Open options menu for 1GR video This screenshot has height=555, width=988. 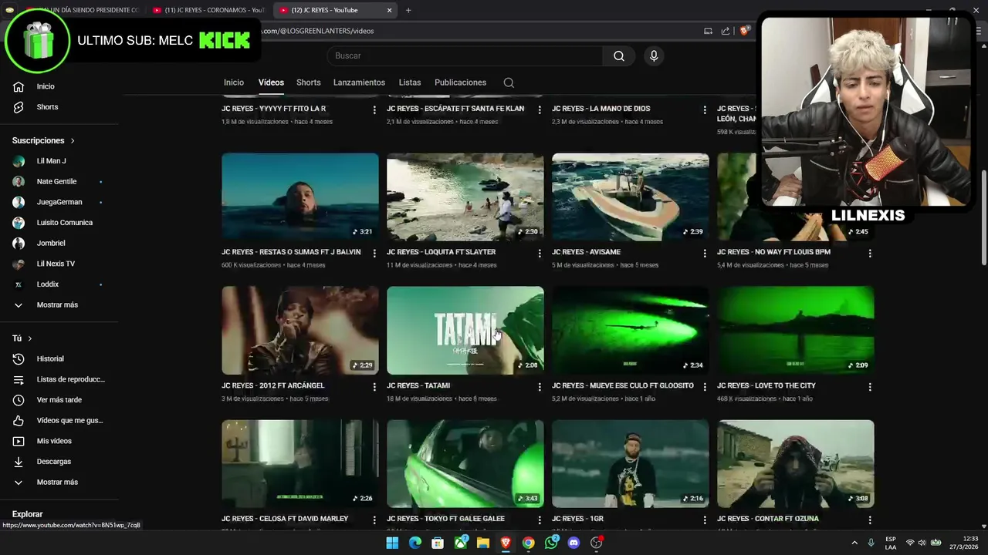[705, 520]
